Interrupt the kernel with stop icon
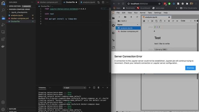Image resolution: width=199 pixels, height=112 pixels. point(169,21)
